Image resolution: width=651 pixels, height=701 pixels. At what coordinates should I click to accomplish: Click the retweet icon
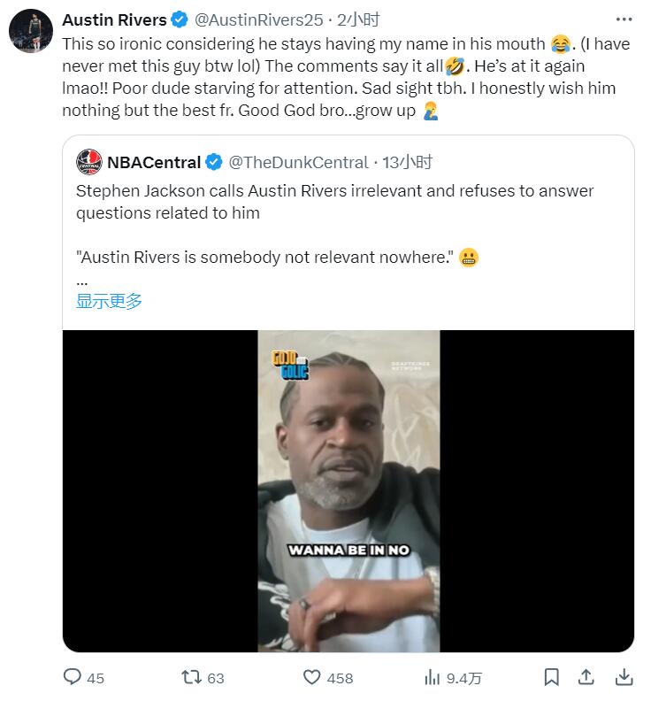click(190, 677)
